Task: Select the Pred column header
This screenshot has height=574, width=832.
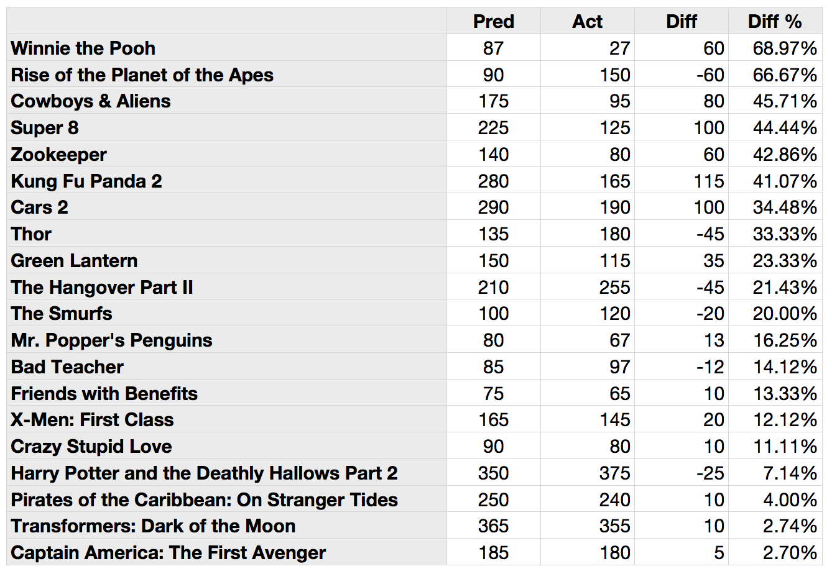Action: pos(494,21)
